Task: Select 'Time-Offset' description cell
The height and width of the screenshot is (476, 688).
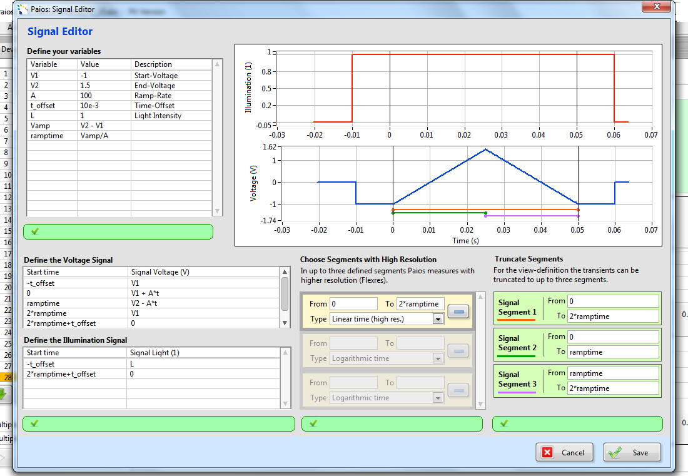Action: [171, 106]
